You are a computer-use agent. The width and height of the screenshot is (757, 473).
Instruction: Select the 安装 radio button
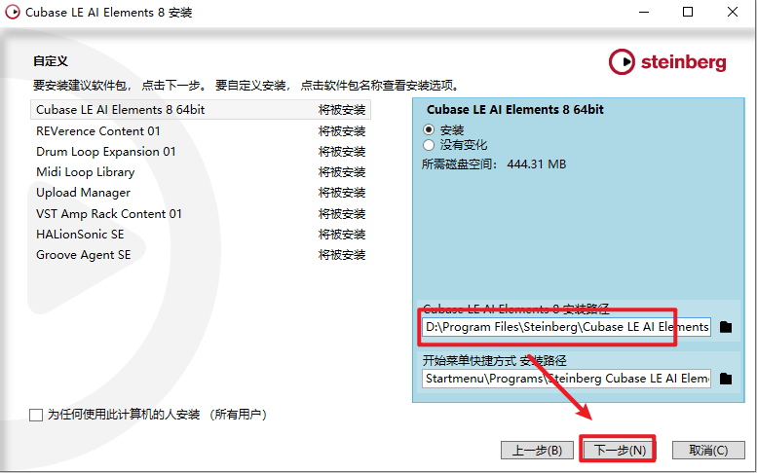click(x=429, y=129)
